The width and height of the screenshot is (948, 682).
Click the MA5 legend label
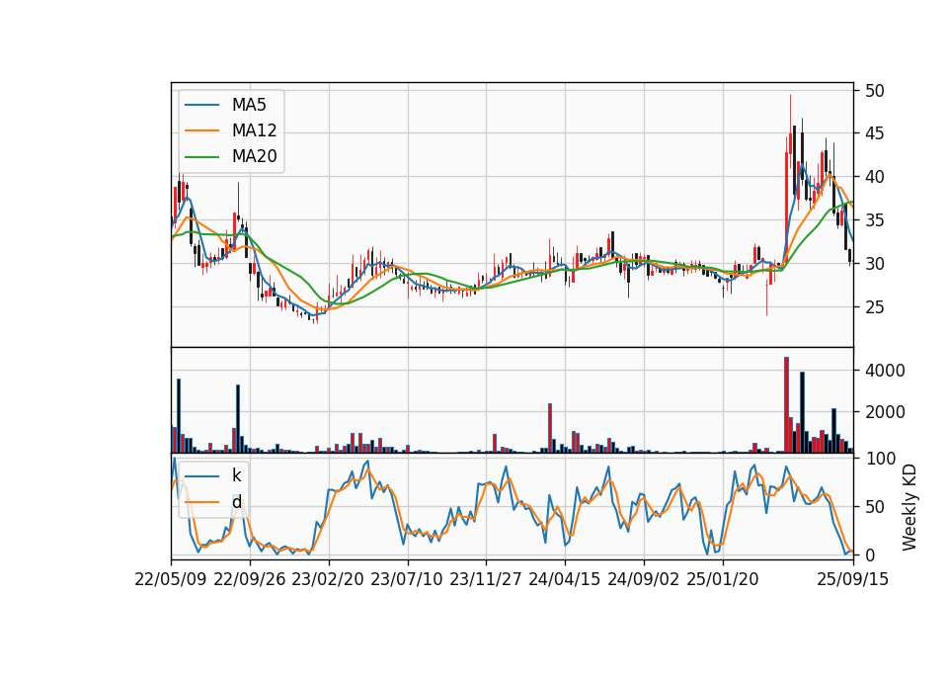click(249, 105)
